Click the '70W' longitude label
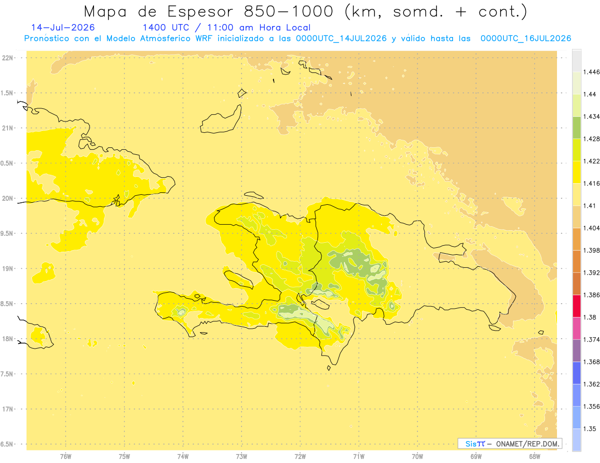Viewport: 600px width, 463px height. tap(417, 457)
